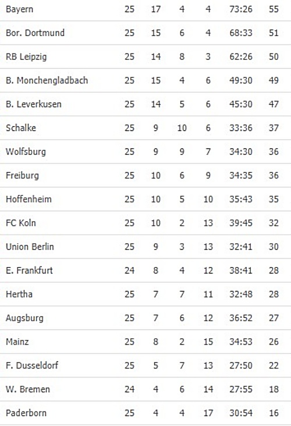The height and width of the screenshot is (426, 291).
Task: Click Paderborn's 16 points value
Action: coord(274,413)
